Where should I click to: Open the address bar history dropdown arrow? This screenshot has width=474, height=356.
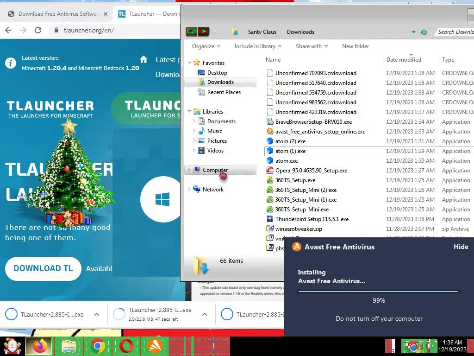click(x=413, y=32)
